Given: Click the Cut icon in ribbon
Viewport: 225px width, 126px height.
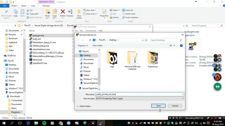Looking at the screenshot, I should pos(28,10).
